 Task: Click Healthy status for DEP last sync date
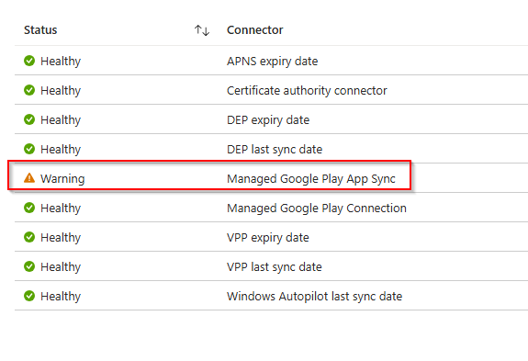click(61, 149)
